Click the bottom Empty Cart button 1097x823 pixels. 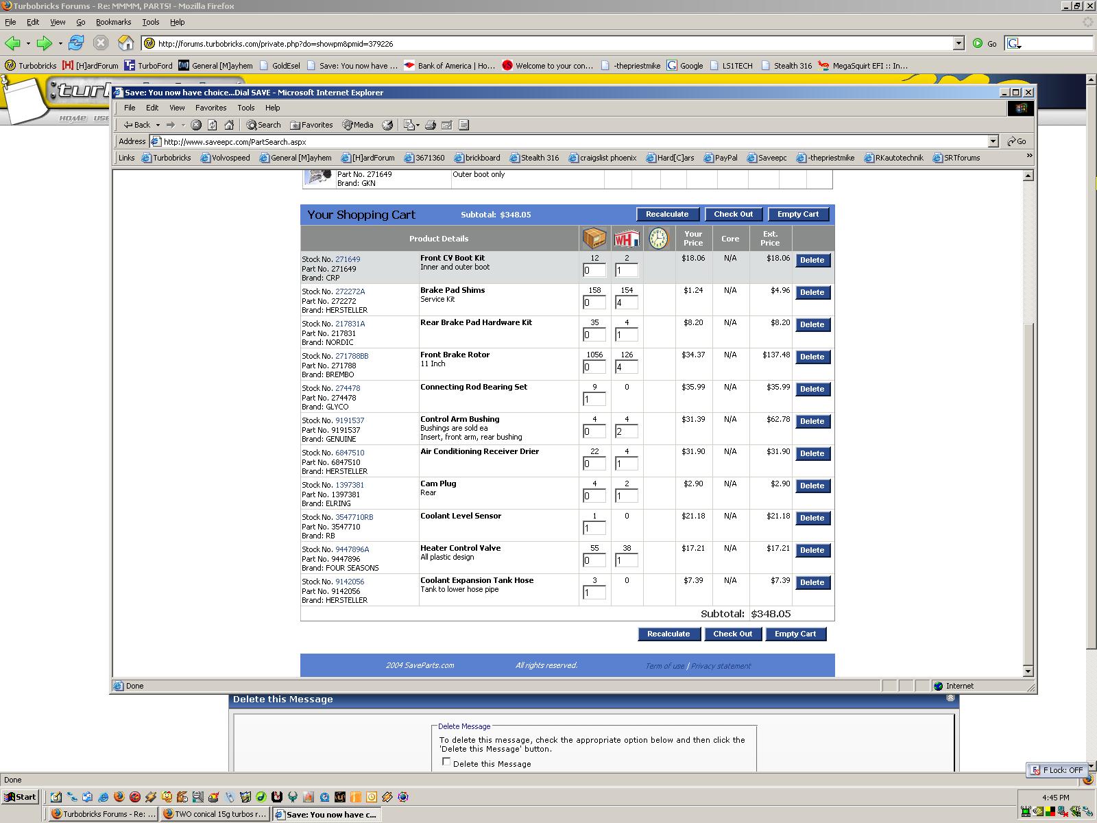(x=795, y=634)
